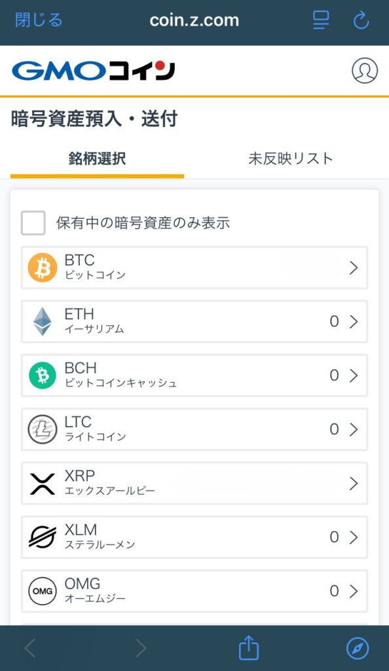Go to the previous page arrow
The height and width of the screenshot is (671, 389).
(x=30, y=648)
